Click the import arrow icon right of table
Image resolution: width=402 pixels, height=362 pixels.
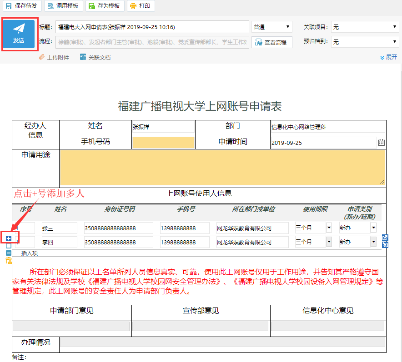tap(385, 245)
